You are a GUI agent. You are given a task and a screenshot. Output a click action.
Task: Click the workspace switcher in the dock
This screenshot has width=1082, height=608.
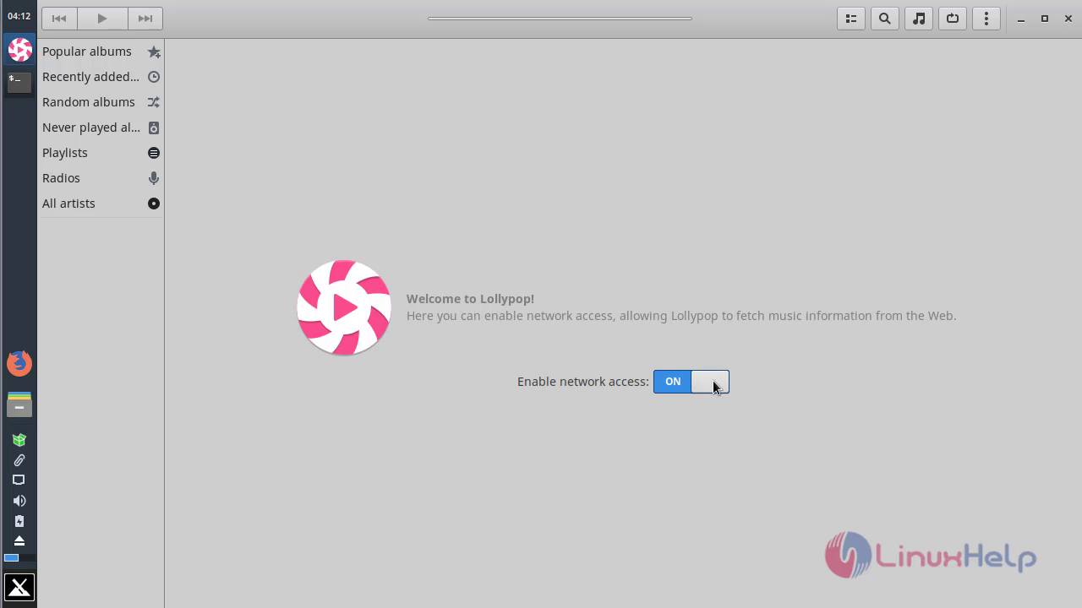19,558
